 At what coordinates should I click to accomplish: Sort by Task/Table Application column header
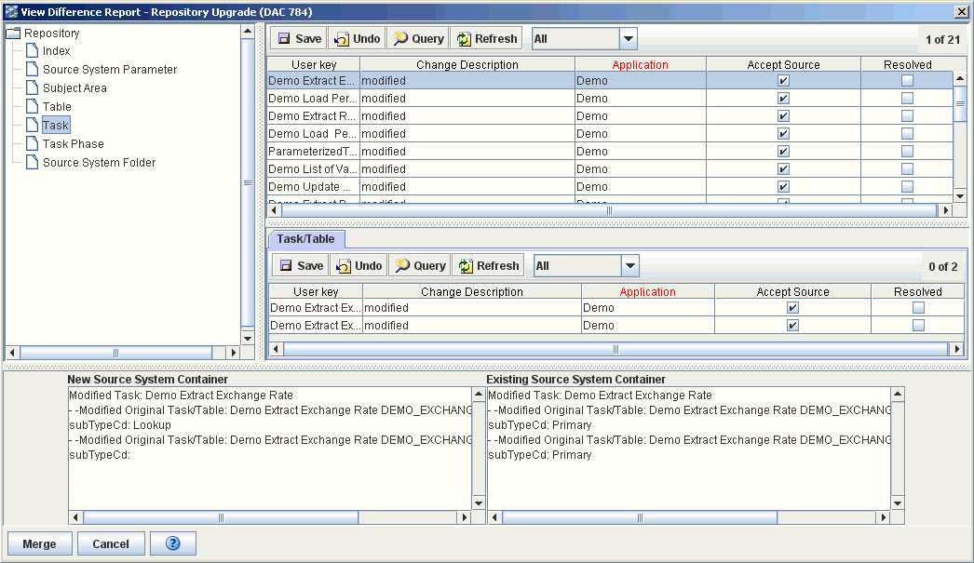tap(648, 292)
